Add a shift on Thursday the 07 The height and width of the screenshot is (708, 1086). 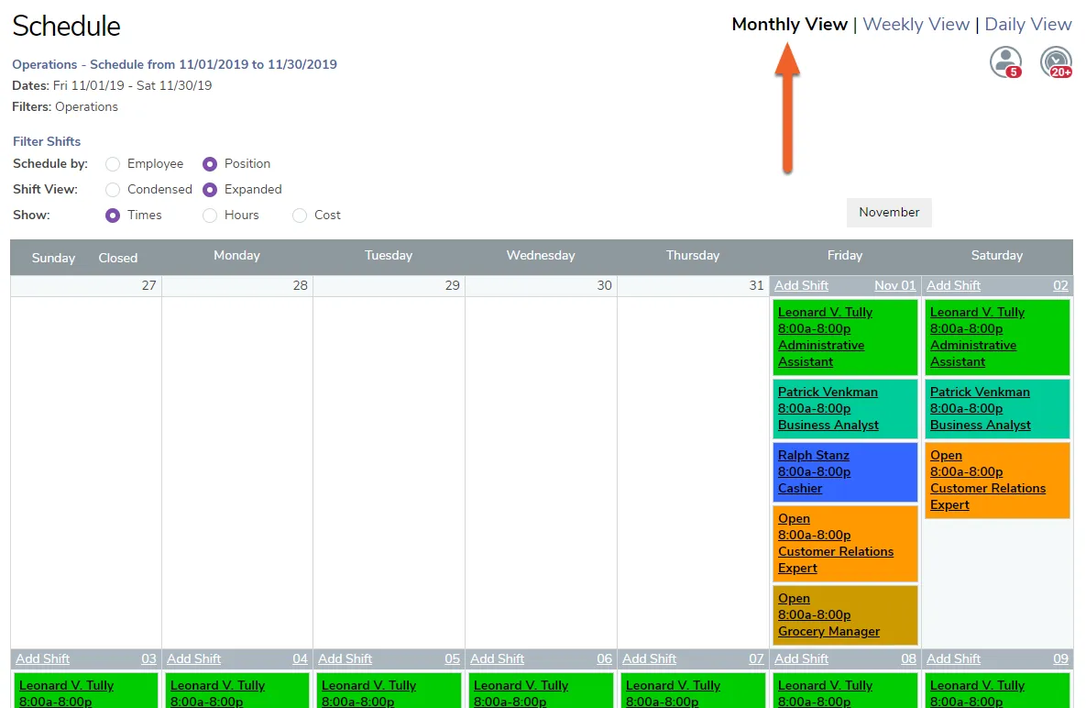point(649,658)
